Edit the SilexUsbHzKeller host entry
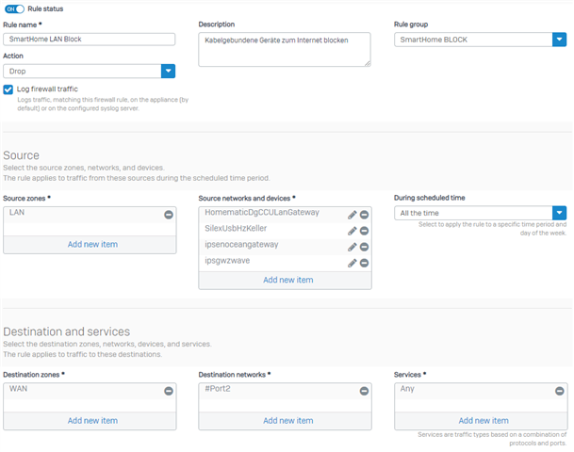The width and height of the screenshot is (574, 452). [353, 231]
